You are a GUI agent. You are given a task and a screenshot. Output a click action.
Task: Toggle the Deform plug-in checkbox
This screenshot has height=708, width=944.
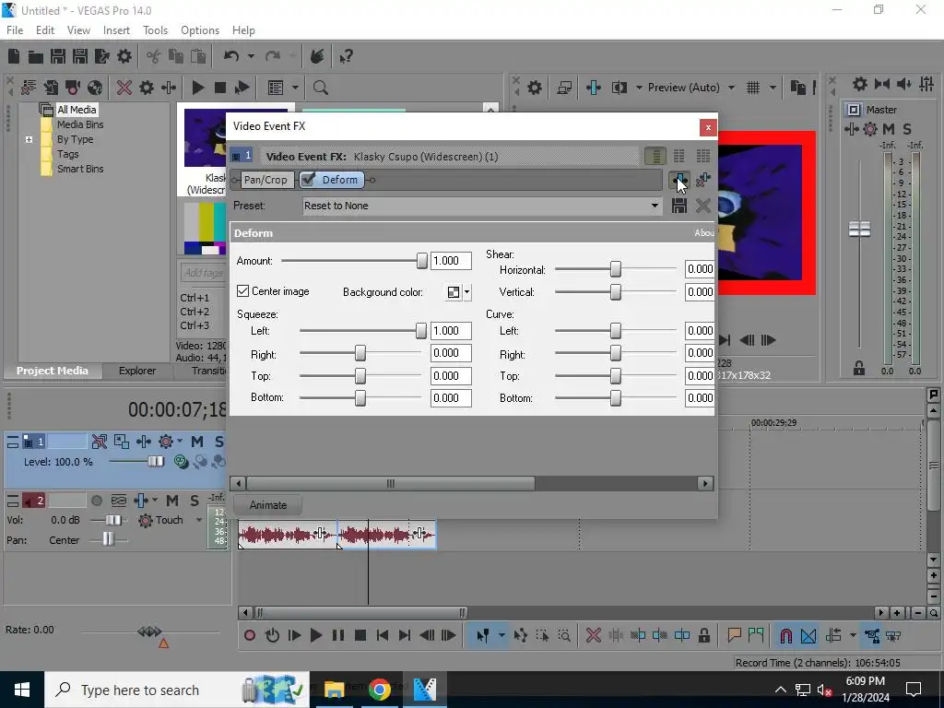pyautogui.click(x=308, y=180)
